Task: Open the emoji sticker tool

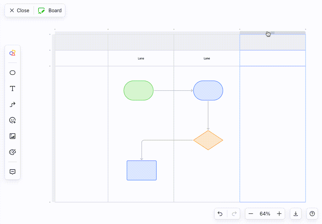Action: pos(12,120)
